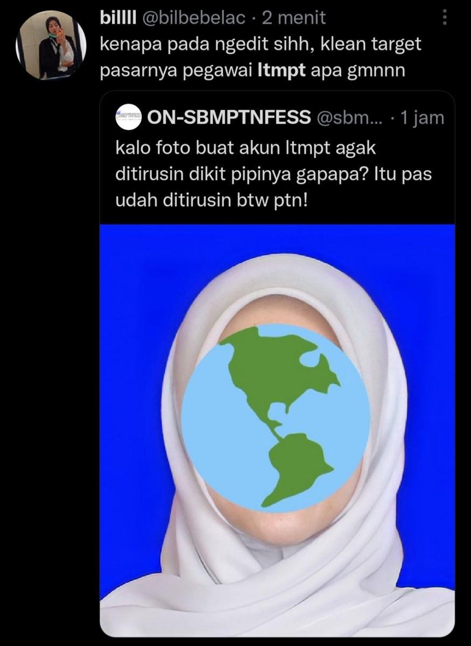Open the attached passport-style photo

[x=277, y=430]
